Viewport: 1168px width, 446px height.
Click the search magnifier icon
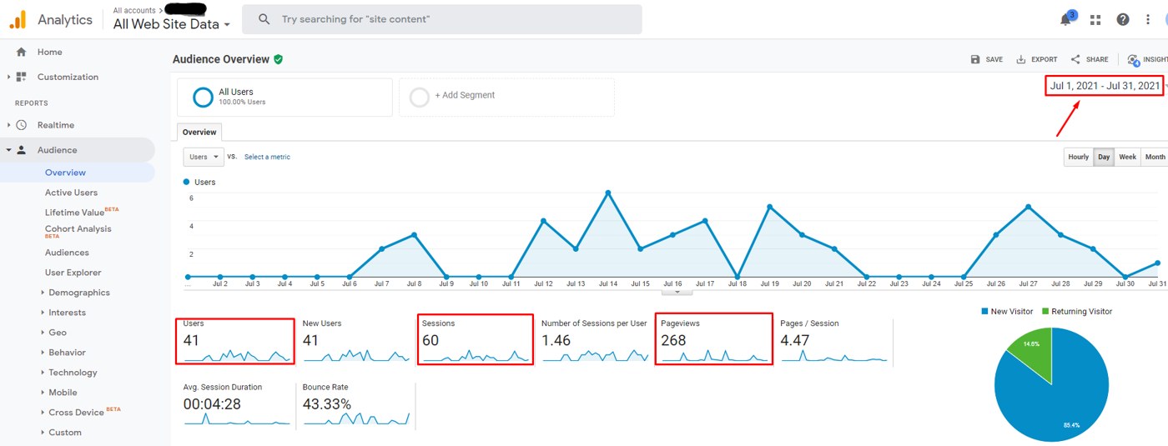264,18
